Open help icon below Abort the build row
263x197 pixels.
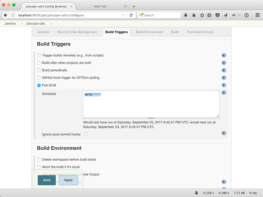[x=224, y=182]
